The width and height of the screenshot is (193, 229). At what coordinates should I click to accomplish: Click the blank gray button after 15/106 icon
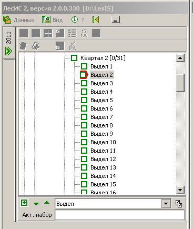[96, 33]
